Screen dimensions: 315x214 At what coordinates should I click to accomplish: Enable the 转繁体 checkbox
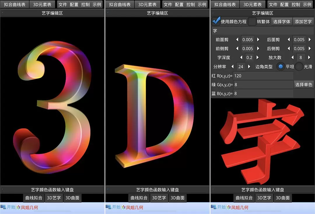[x=252, y=21]
